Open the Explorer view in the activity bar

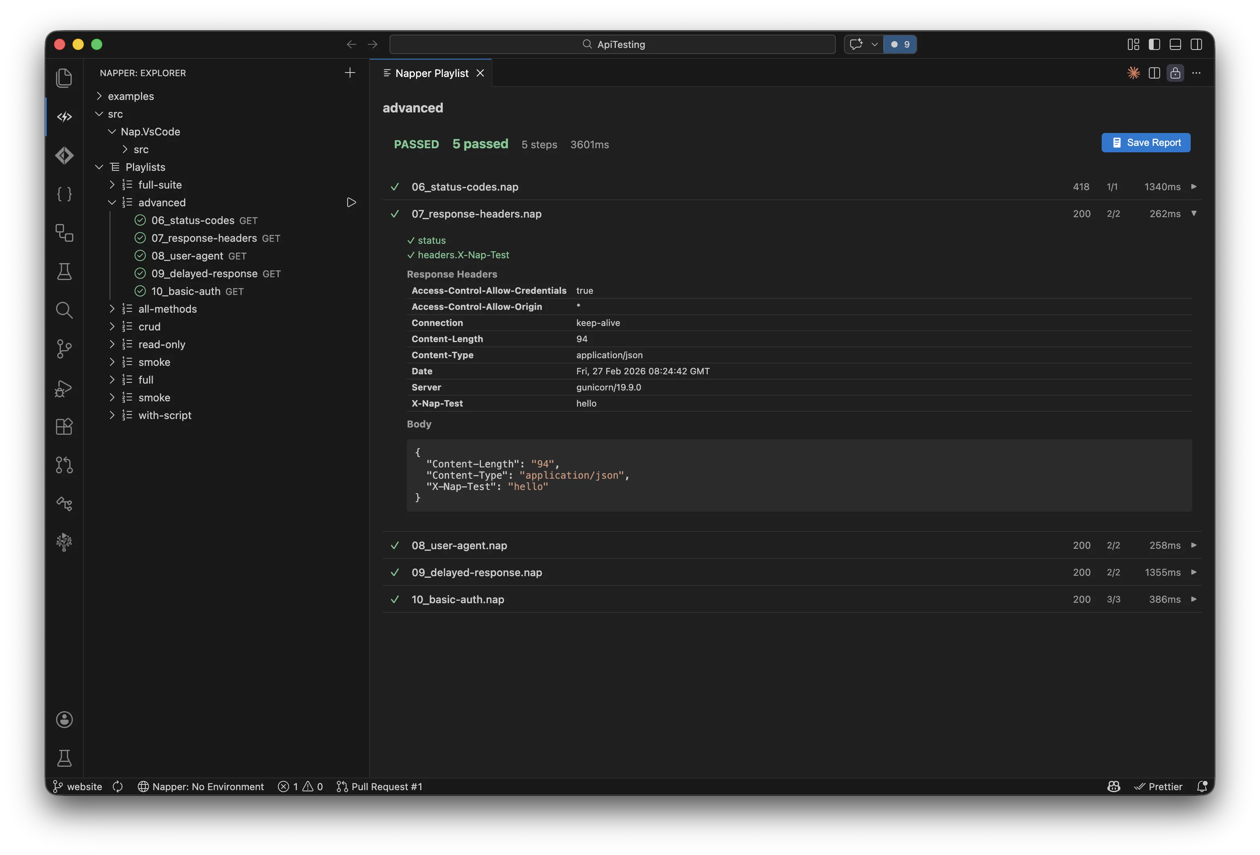coord(64,77)
